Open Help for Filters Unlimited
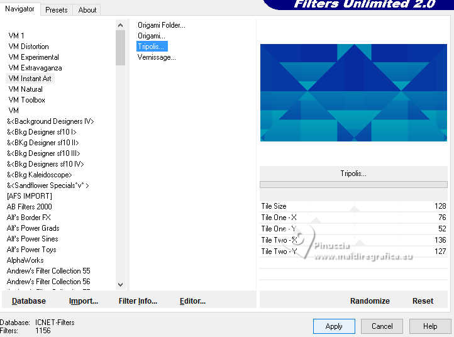Screen dimensions: 454x337 coord(430,326)
